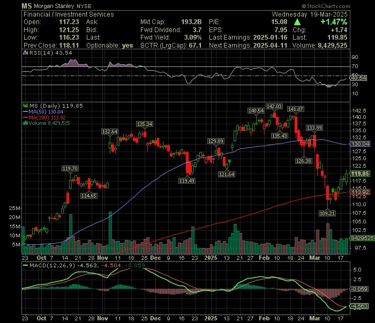Click the 135.34 price label

145,124
